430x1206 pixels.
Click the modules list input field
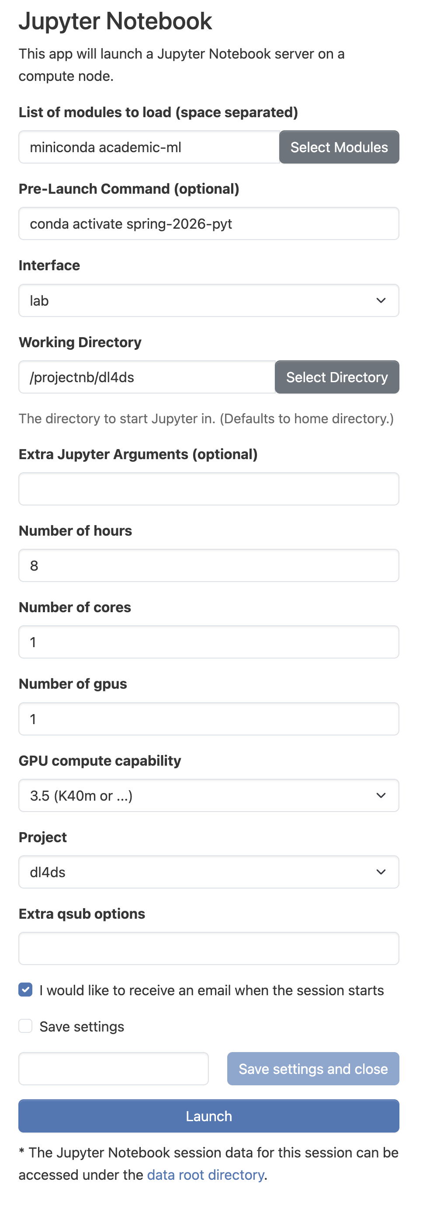(149, 147)
